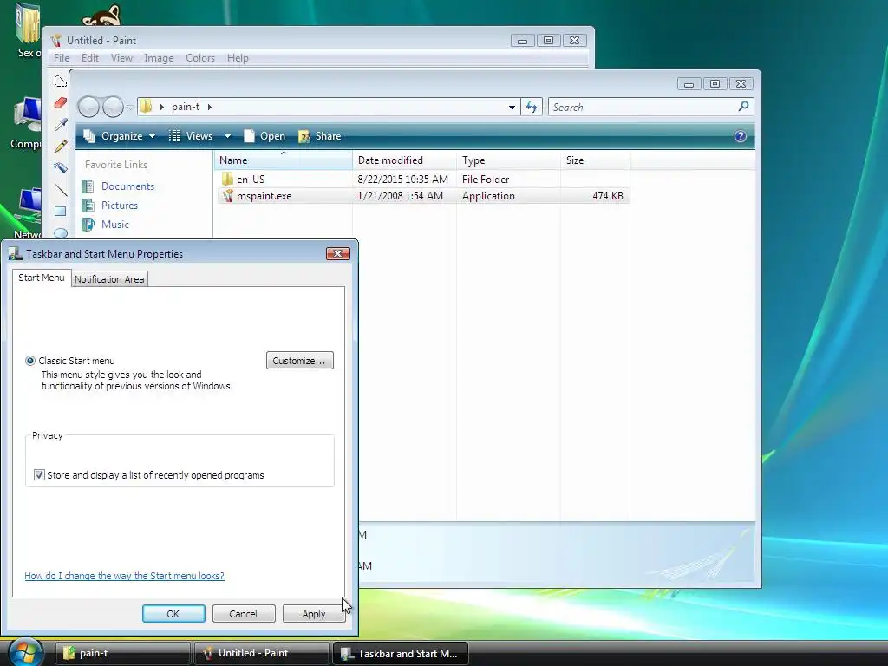Pick the Eraser tool in Paint
888x666 pixels.
[x=61, y=103]
